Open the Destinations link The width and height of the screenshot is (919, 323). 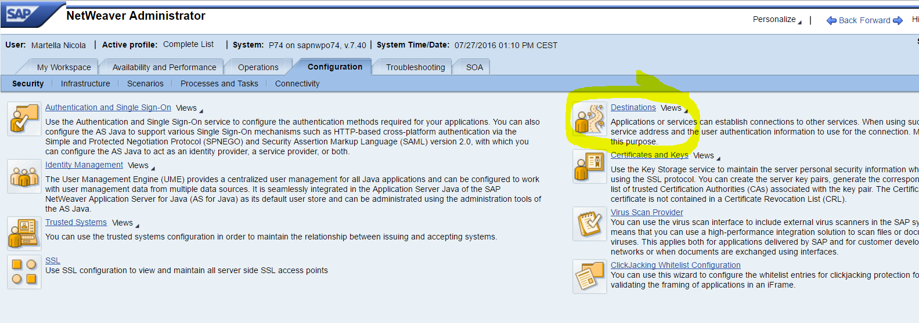pyautogui.click(x=633, y=107)
